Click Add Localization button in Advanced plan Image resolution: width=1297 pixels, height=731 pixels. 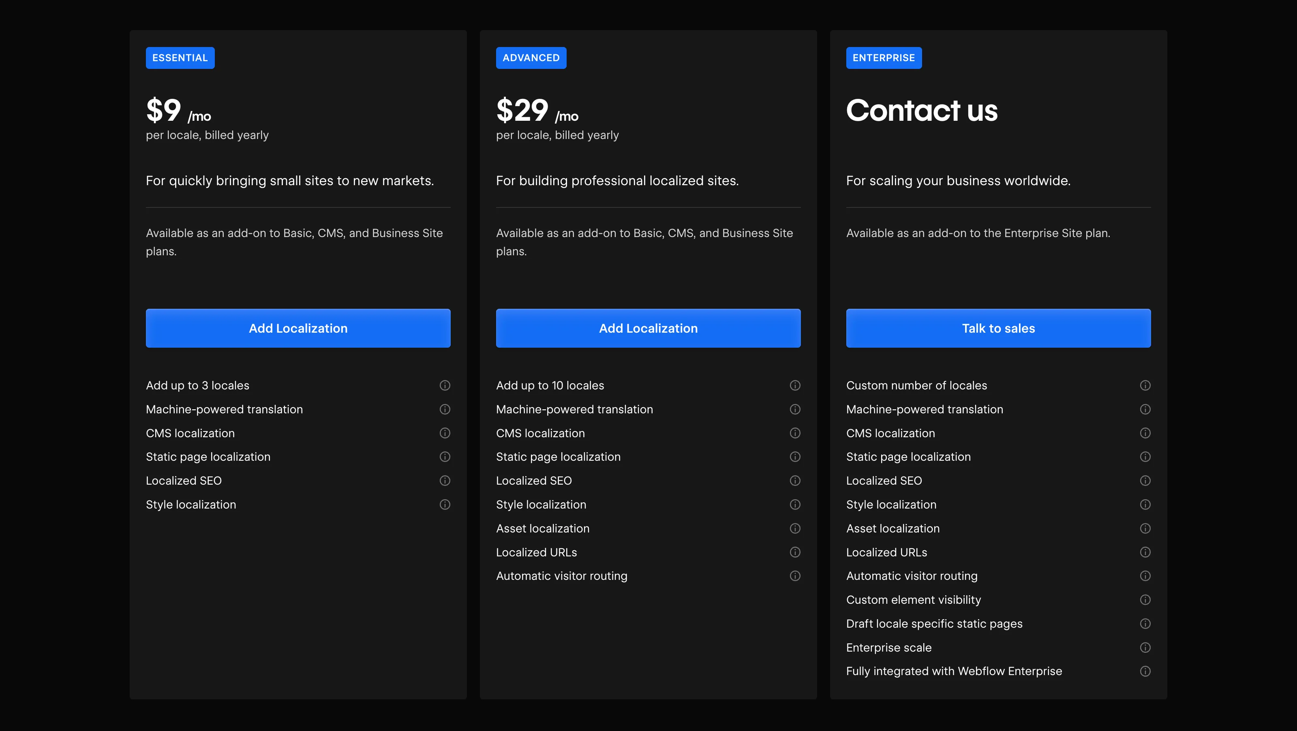pyautogui.click(x=648, y=328)
